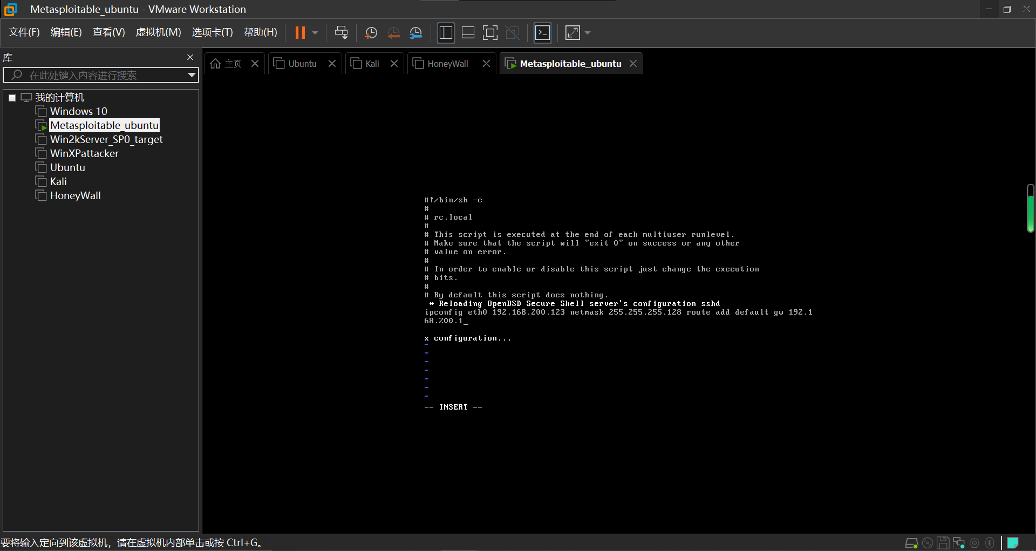Click the network adapter status icon
1036x551 pixels.
point(959,543)
